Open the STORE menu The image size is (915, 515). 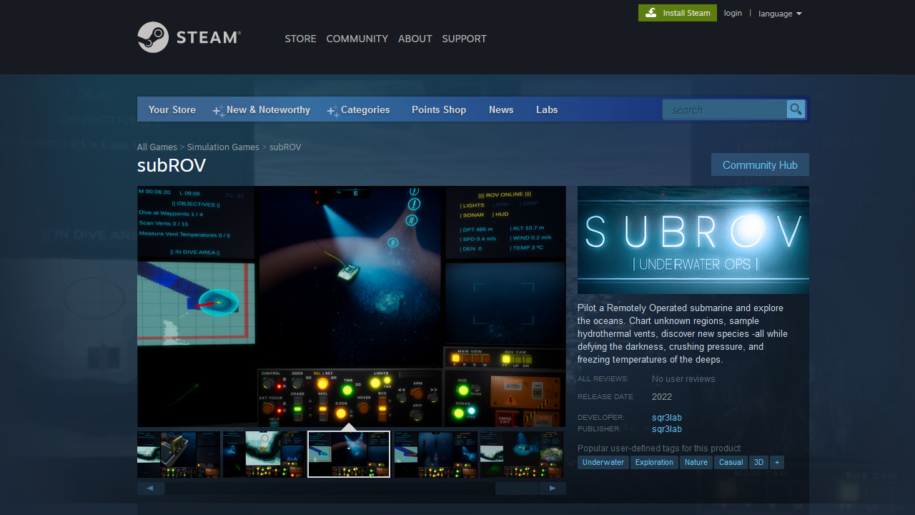click(x=300, y=39)
